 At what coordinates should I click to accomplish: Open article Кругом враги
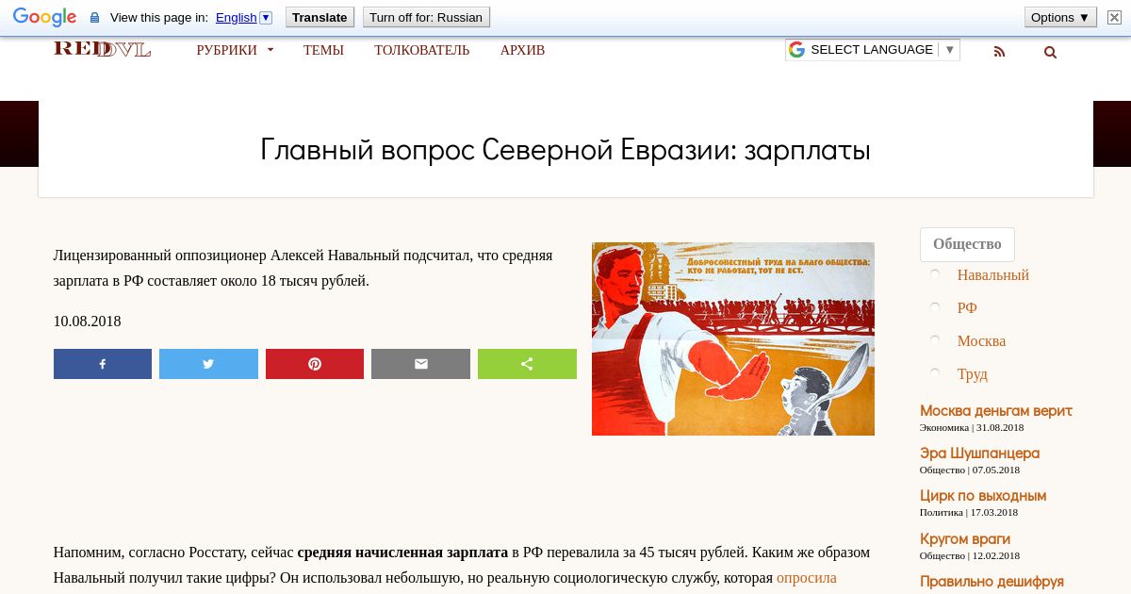[x=965, y=539]
